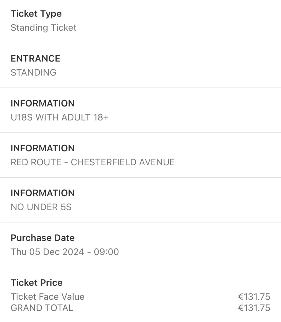This screenshot has height=322, width=281.
Task: Select the Standing Ticket value text
Action: click(x=44, y=28)
